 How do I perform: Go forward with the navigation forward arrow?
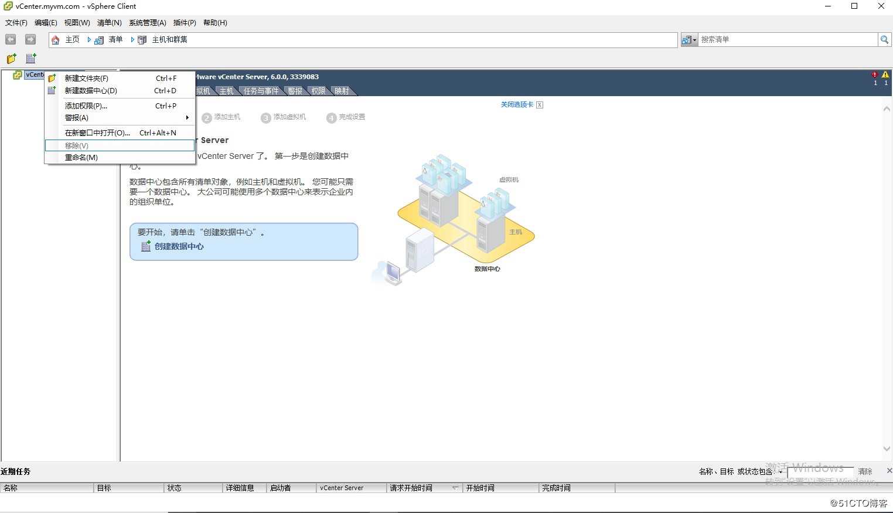30,39
